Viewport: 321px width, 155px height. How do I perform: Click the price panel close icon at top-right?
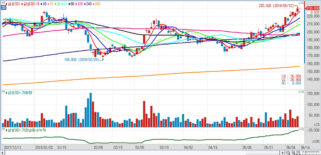coord(303,3)
